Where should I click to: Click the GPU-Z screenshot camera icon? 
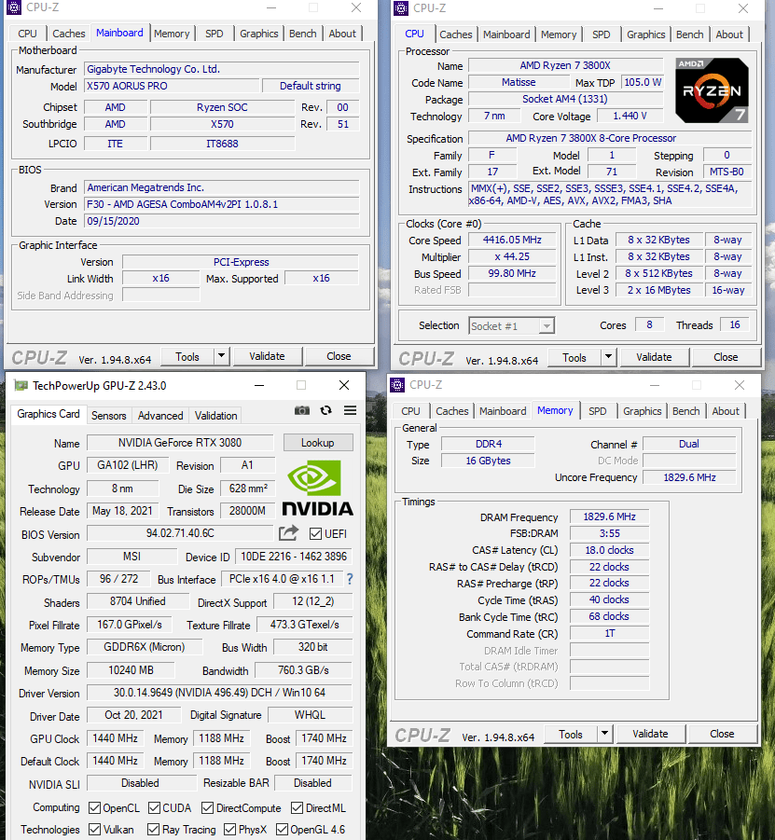point(302,410)
